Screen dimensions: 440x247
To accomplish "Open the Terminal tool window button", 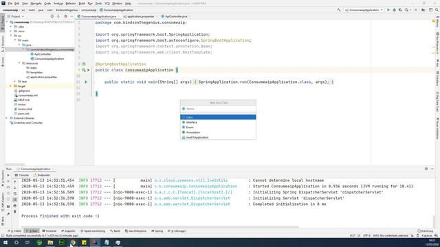I will coord(49,231).
